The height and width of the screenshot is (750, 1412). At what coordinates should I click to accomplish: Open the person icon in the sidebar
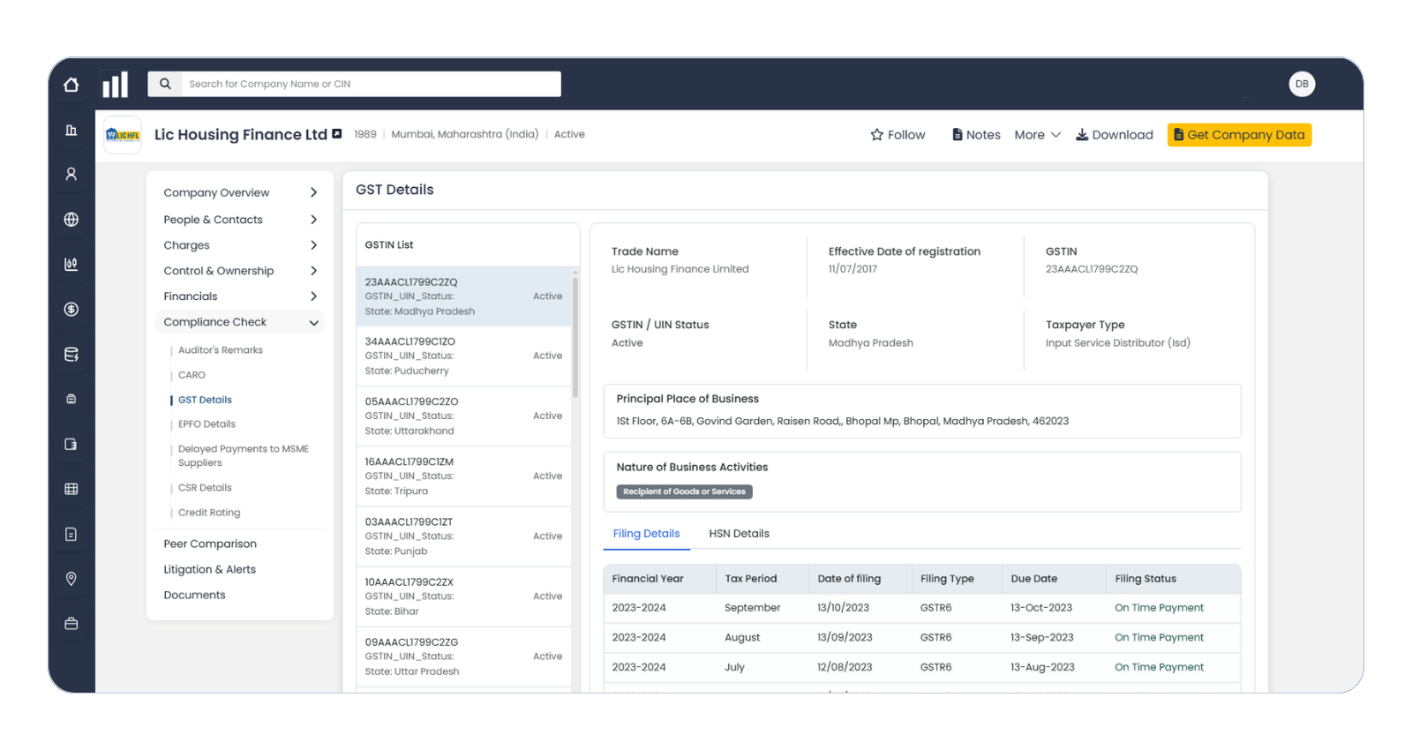[x=71, y=174]
